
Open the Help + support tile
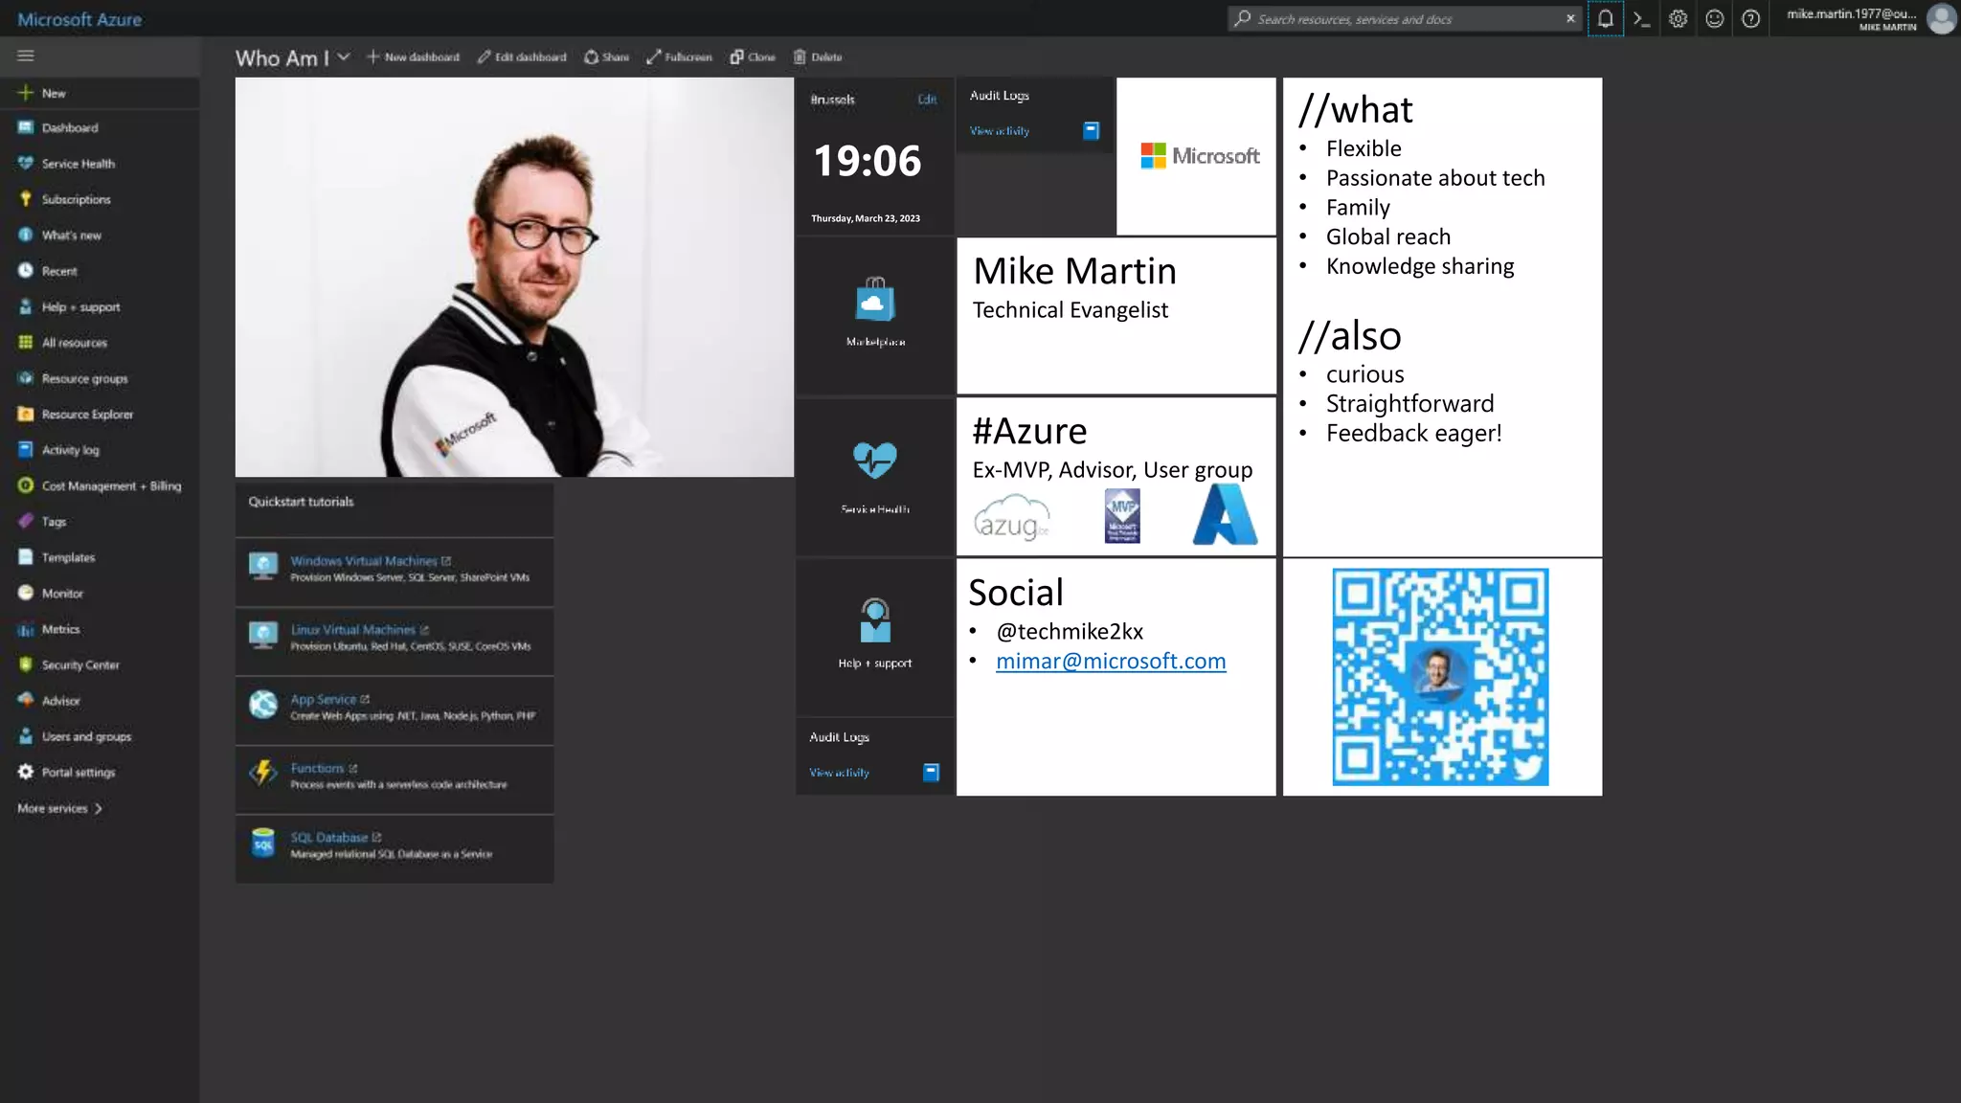click(x=875, y=637)
